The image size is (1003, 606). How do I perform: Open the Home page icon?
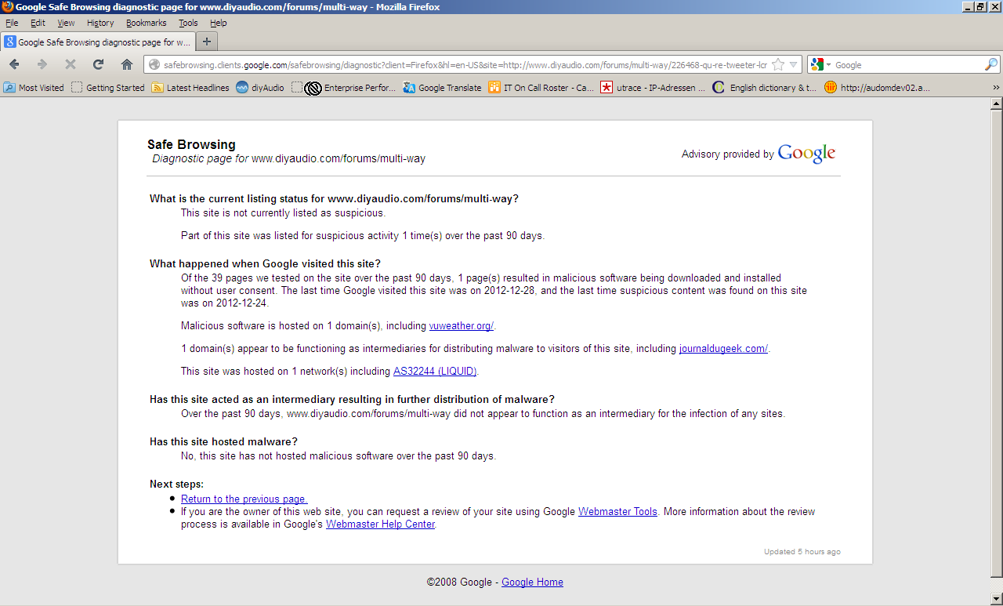(126, 64)
